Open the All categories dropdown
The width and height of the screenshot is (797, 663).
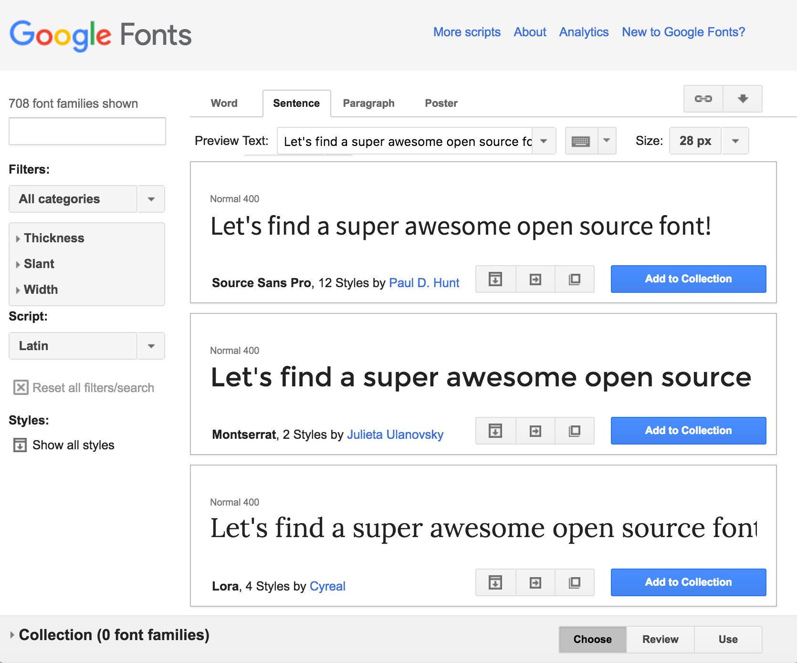tap(87, 199)
